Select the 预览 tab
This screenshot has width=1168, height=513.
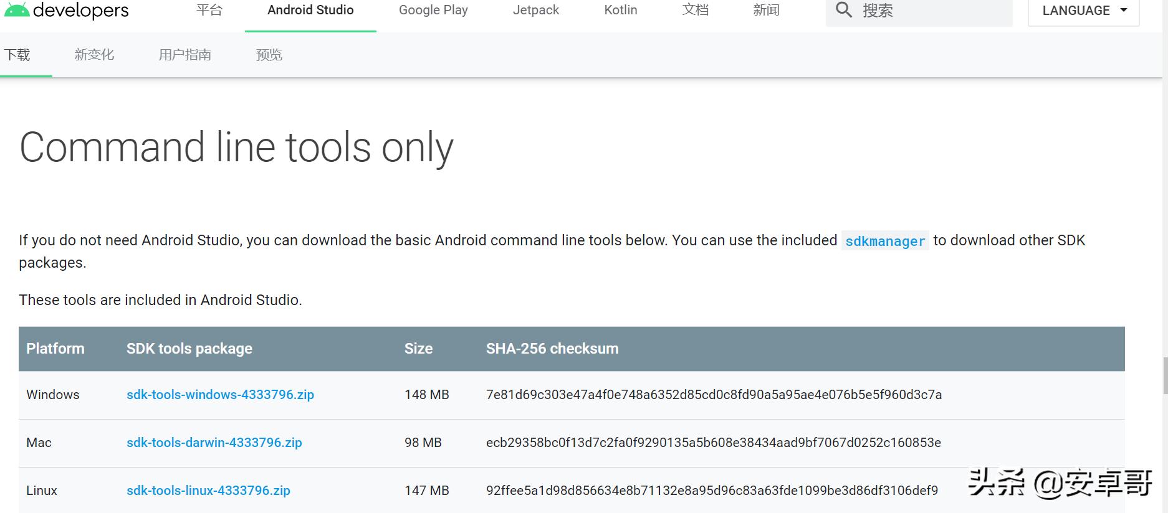269,55
